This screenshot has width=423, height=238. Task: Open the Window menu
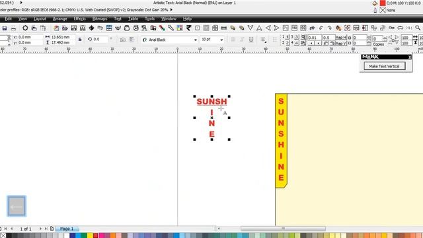(x=169, y=19)
